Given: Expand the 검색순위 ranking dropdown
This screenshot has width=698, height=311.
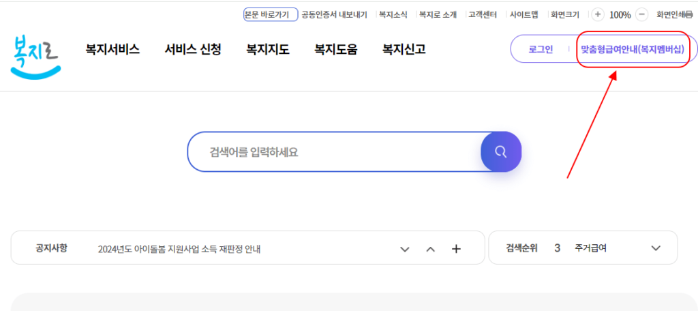Looking at the screenshot, I should tap(656, 248).
